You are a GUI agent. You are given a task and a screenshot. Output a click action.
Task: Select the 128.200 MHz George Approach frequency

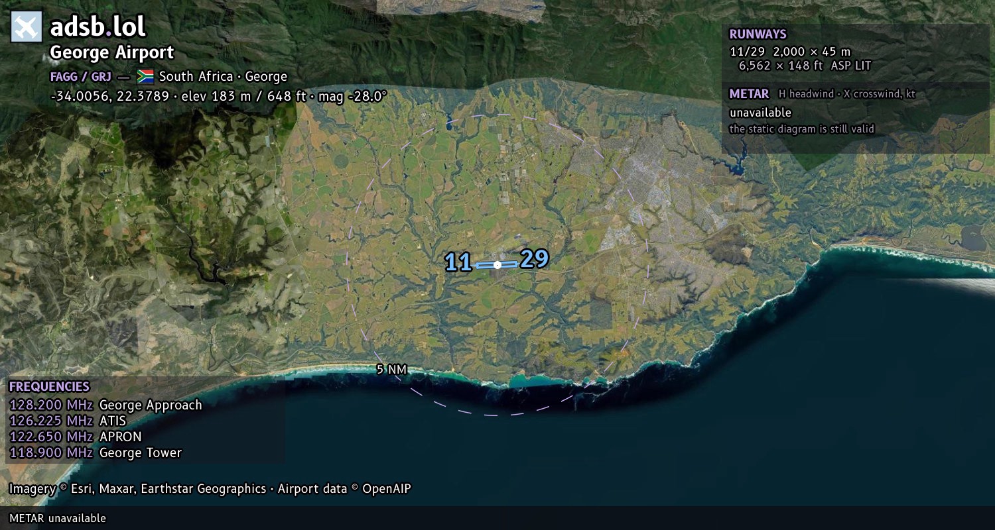(x=105, y=405)
